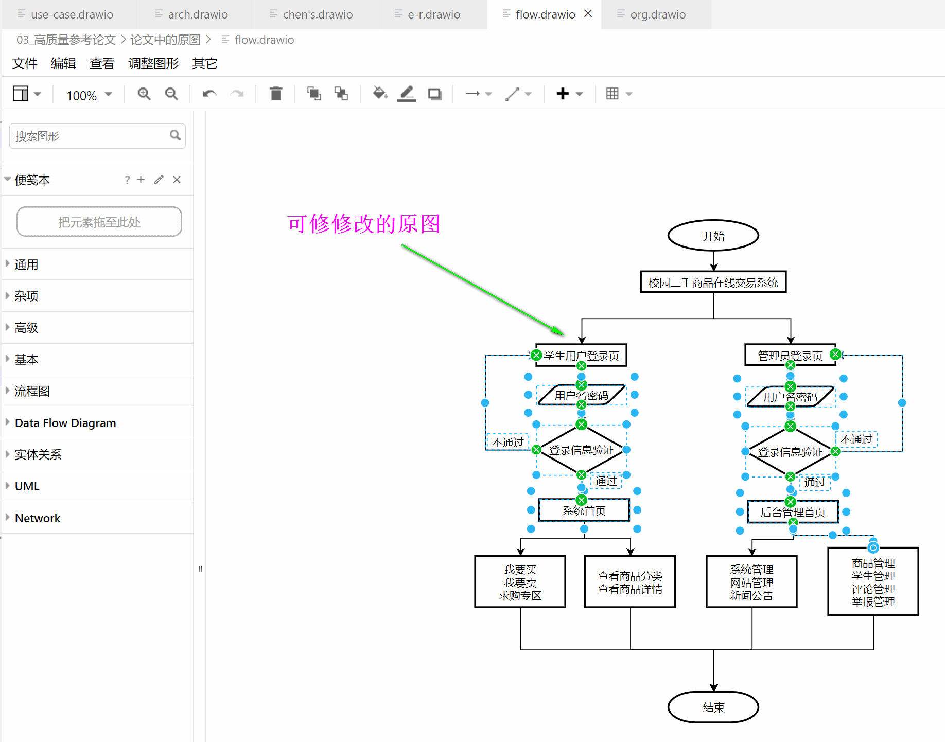Open fill color bucket tool
The image size is (945, 742).
[380, 94]
